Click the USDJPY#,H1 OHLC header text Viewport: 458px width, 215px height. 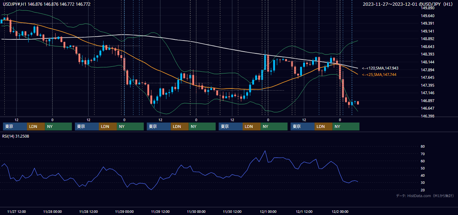point(47,4)
